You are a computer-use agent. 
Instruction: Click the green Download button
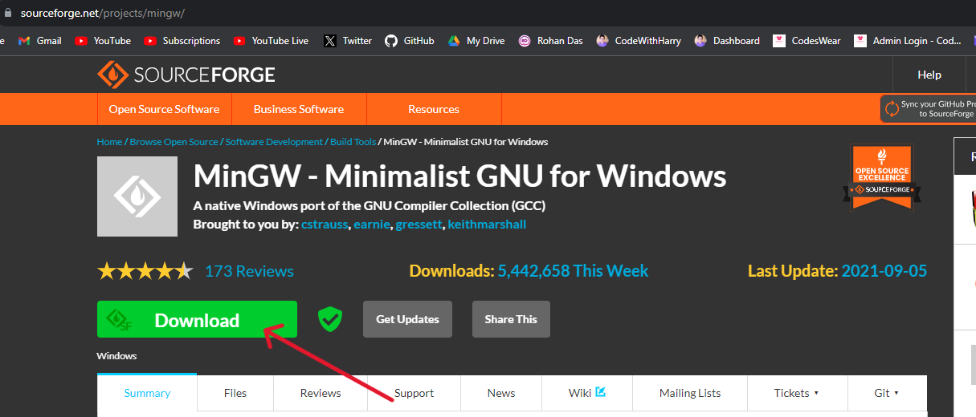[197, 320]
